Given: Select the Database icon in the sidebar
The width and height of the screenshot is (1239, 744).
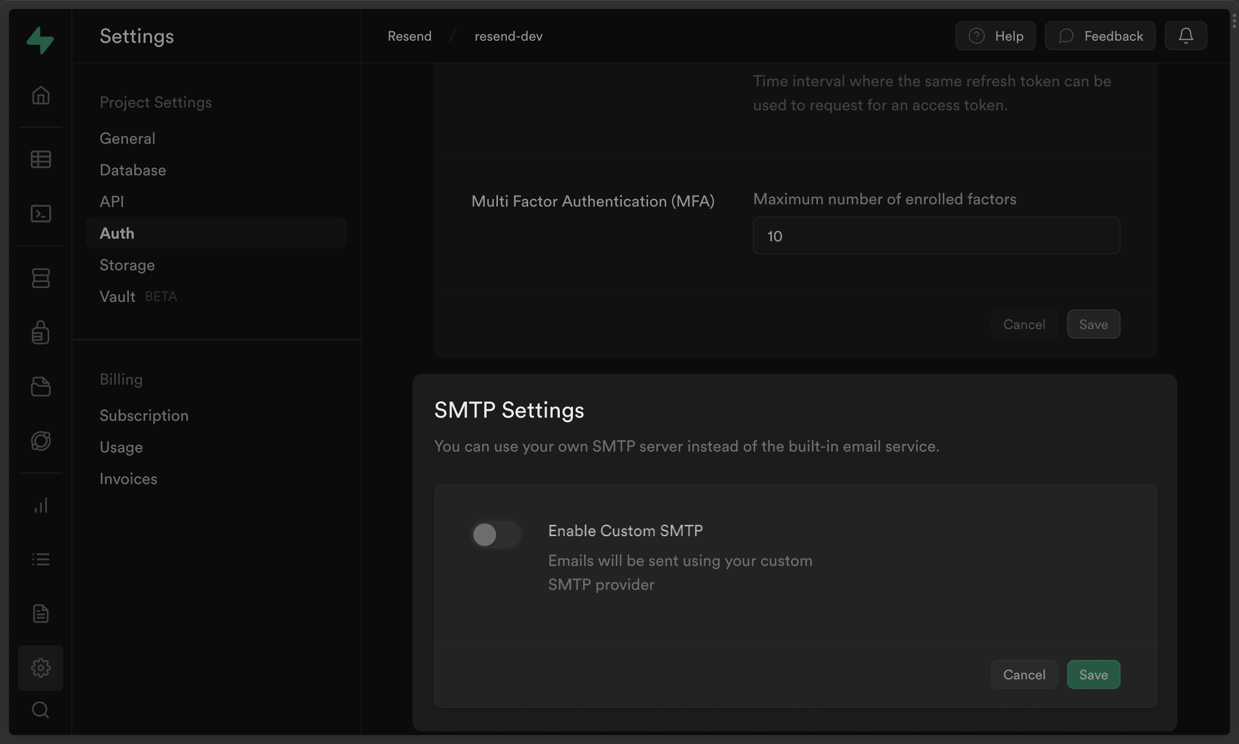Looking at the screenshot, I should [41, 278].
